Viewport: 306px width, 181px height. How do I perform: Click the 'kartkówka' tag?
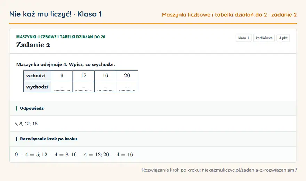pos(264,38)
